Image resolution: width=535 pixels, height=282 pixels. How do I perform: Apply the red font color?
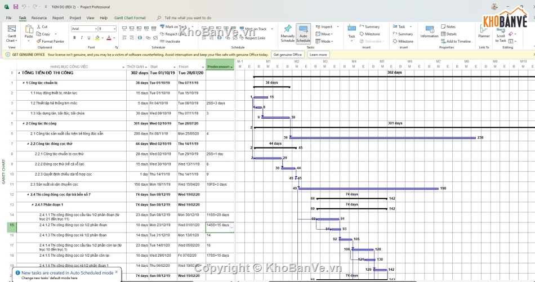109,38
